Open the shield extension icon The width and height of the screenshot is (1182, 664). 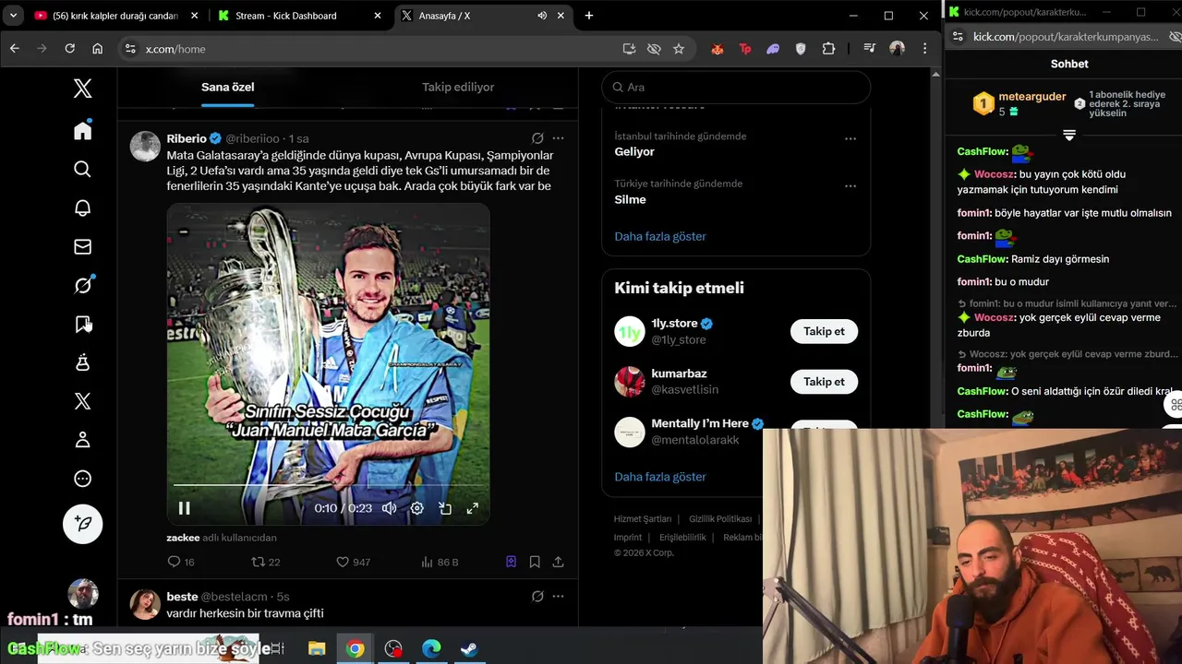[801, 49]
